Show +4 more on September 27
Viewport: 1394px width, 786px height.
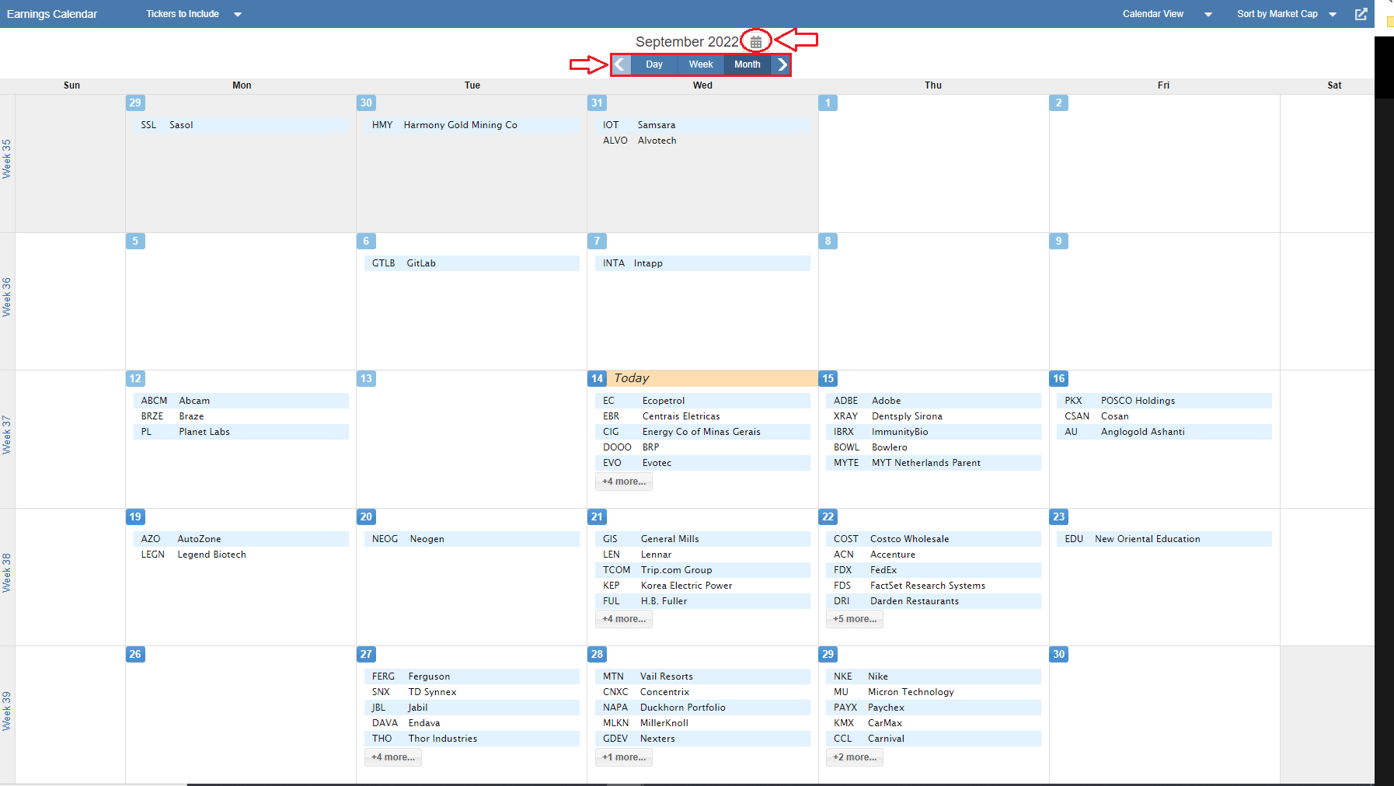coord(393,757)
